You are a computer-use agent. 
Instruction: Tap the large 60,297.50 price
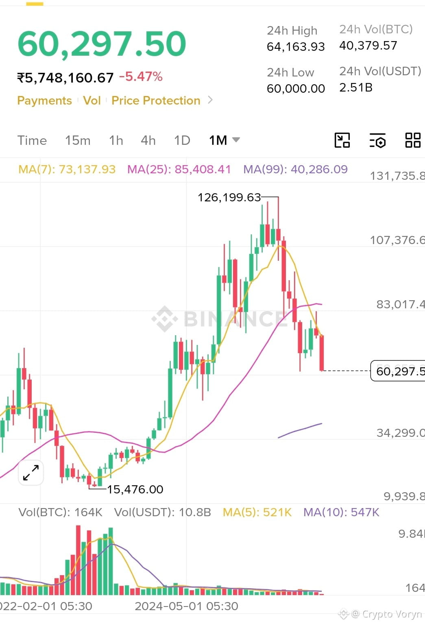pyautogui.click(x=102, y=44)
